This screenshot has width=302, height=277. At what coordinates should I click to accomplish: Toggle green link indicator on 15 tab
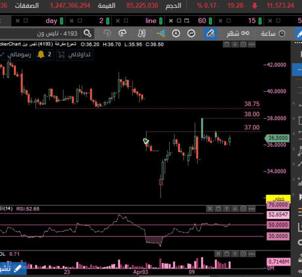click(260, 21)
